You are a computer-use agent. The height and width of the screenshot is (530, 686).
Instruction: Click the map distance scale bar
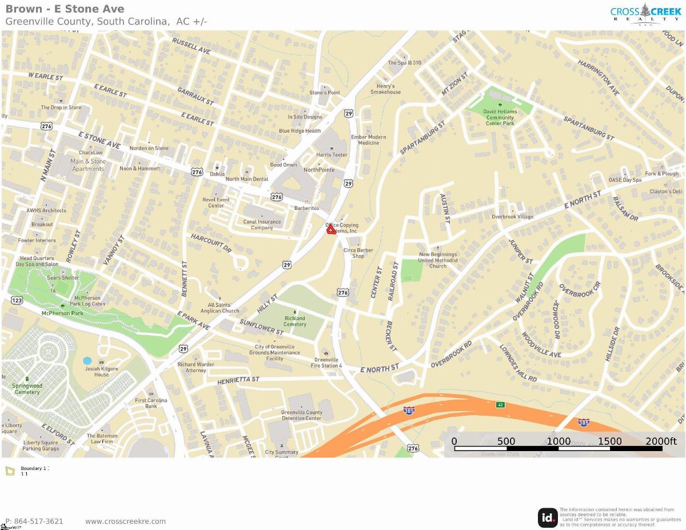click(x=559, y=448)
